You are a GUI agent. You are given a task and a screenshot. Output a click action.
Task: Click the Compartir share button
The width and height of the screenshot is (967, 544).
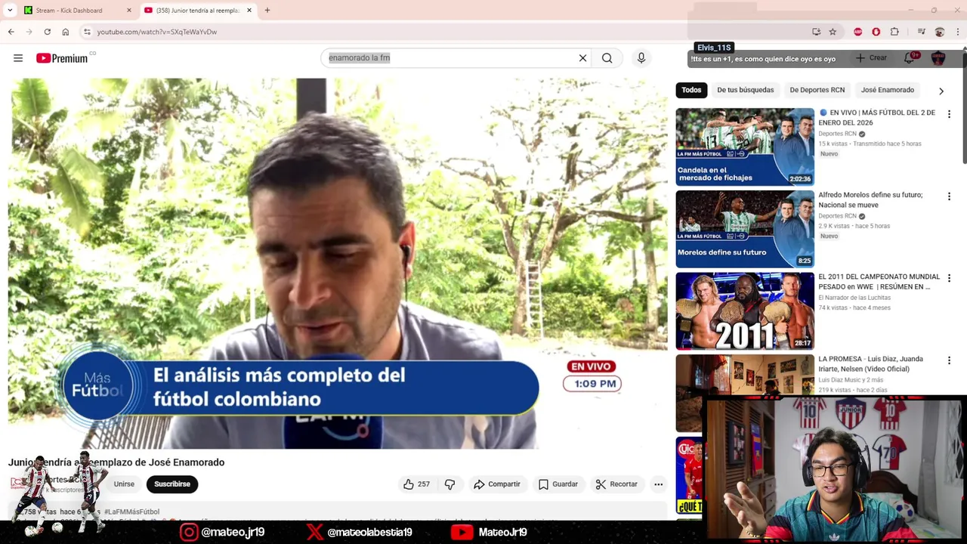coord(496,484)
